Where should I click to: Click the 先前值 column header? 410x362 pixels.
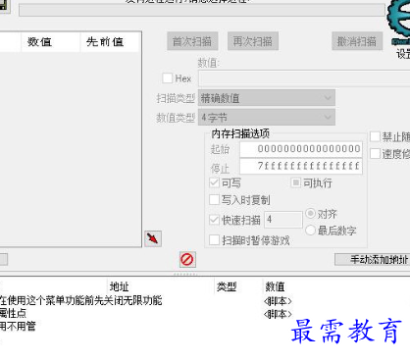tap(111, 42)
